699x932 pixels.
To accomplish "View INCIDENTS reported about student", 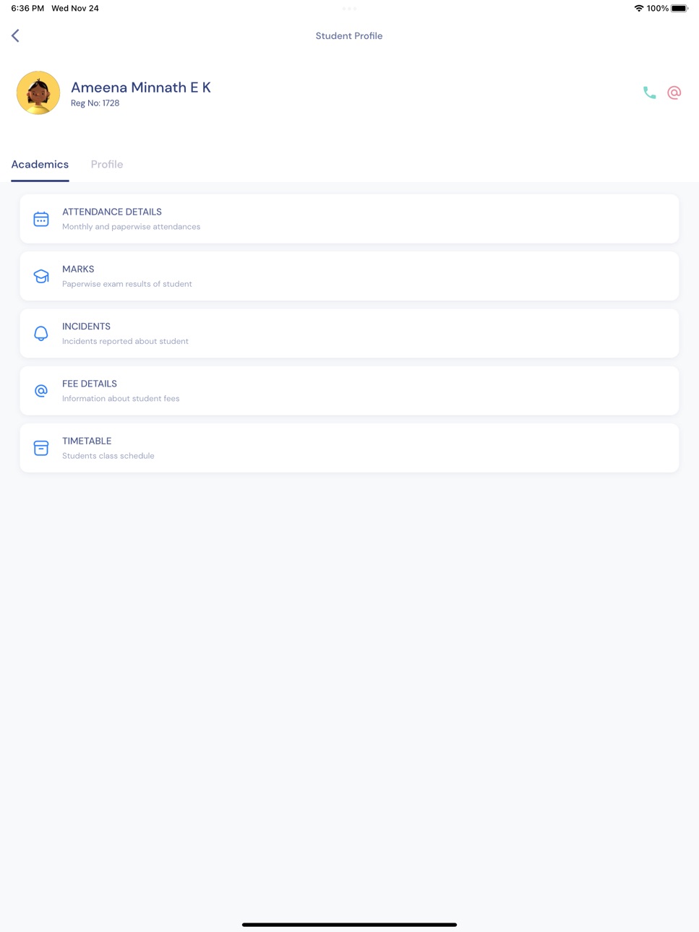I will (x=349, y=333).
